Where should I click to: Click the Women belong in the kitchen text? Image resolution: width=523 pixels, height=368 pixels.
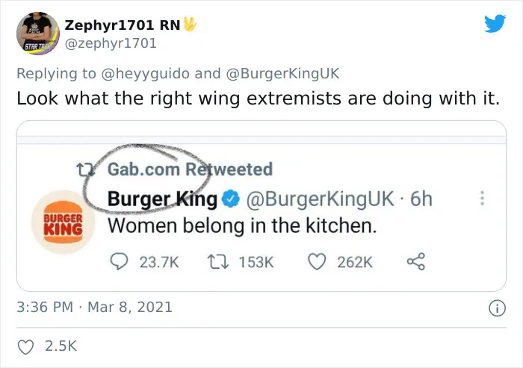(242, 226)
